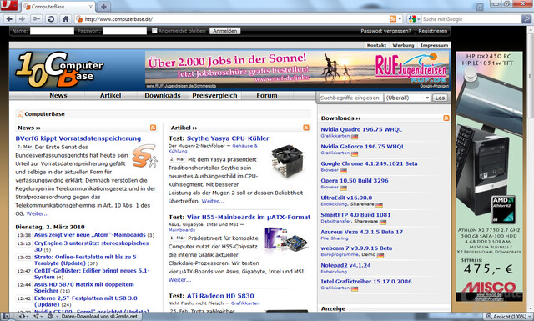Click the Artikel section RSS icon
534x321 pixels.
(x=306, y=128)
